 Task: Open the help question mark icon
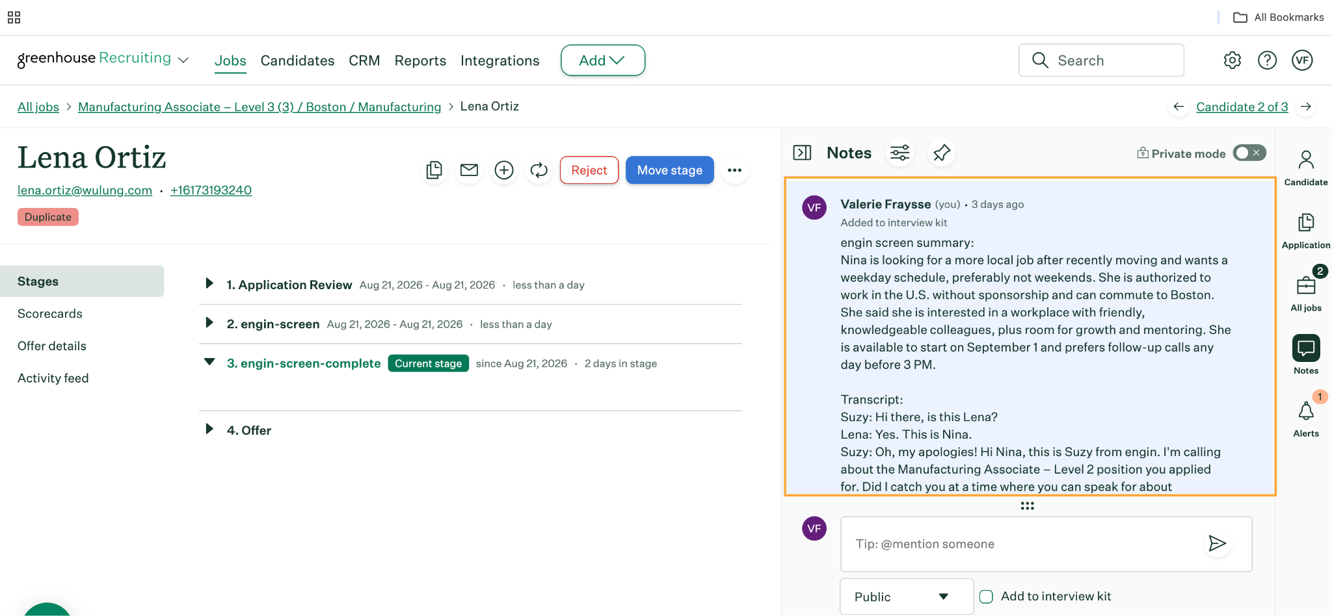pos(1267,60)
